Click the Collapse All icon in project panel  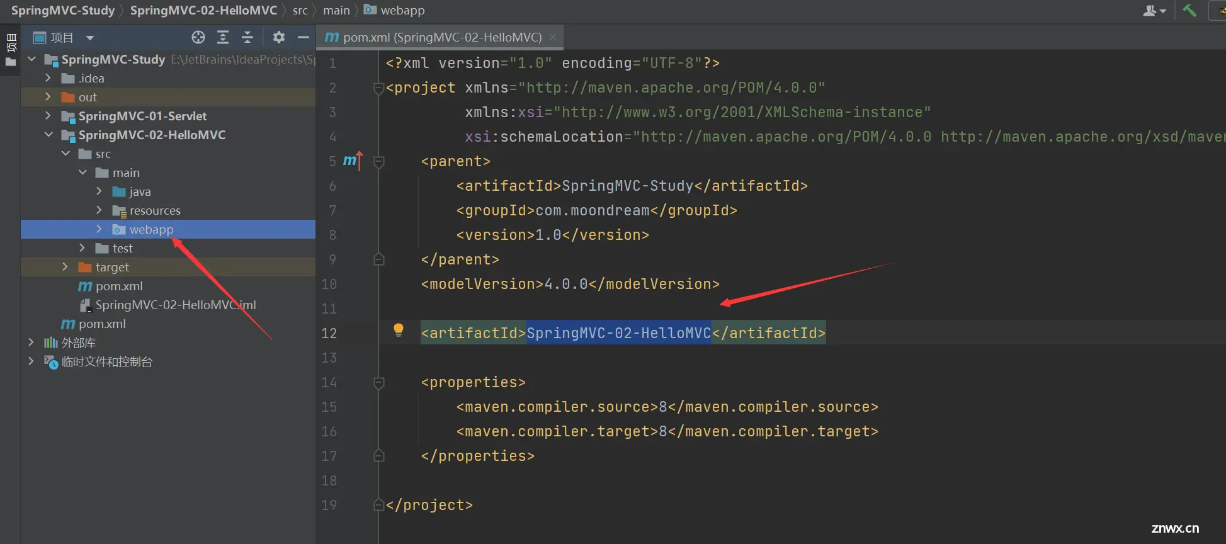[247, 37]
